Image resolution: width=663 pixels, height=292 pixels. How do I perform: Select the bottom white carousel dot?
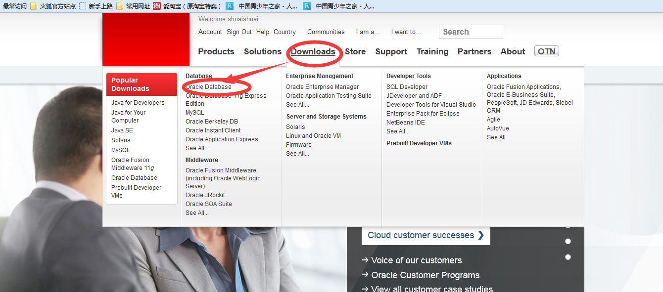click(568, 257)
